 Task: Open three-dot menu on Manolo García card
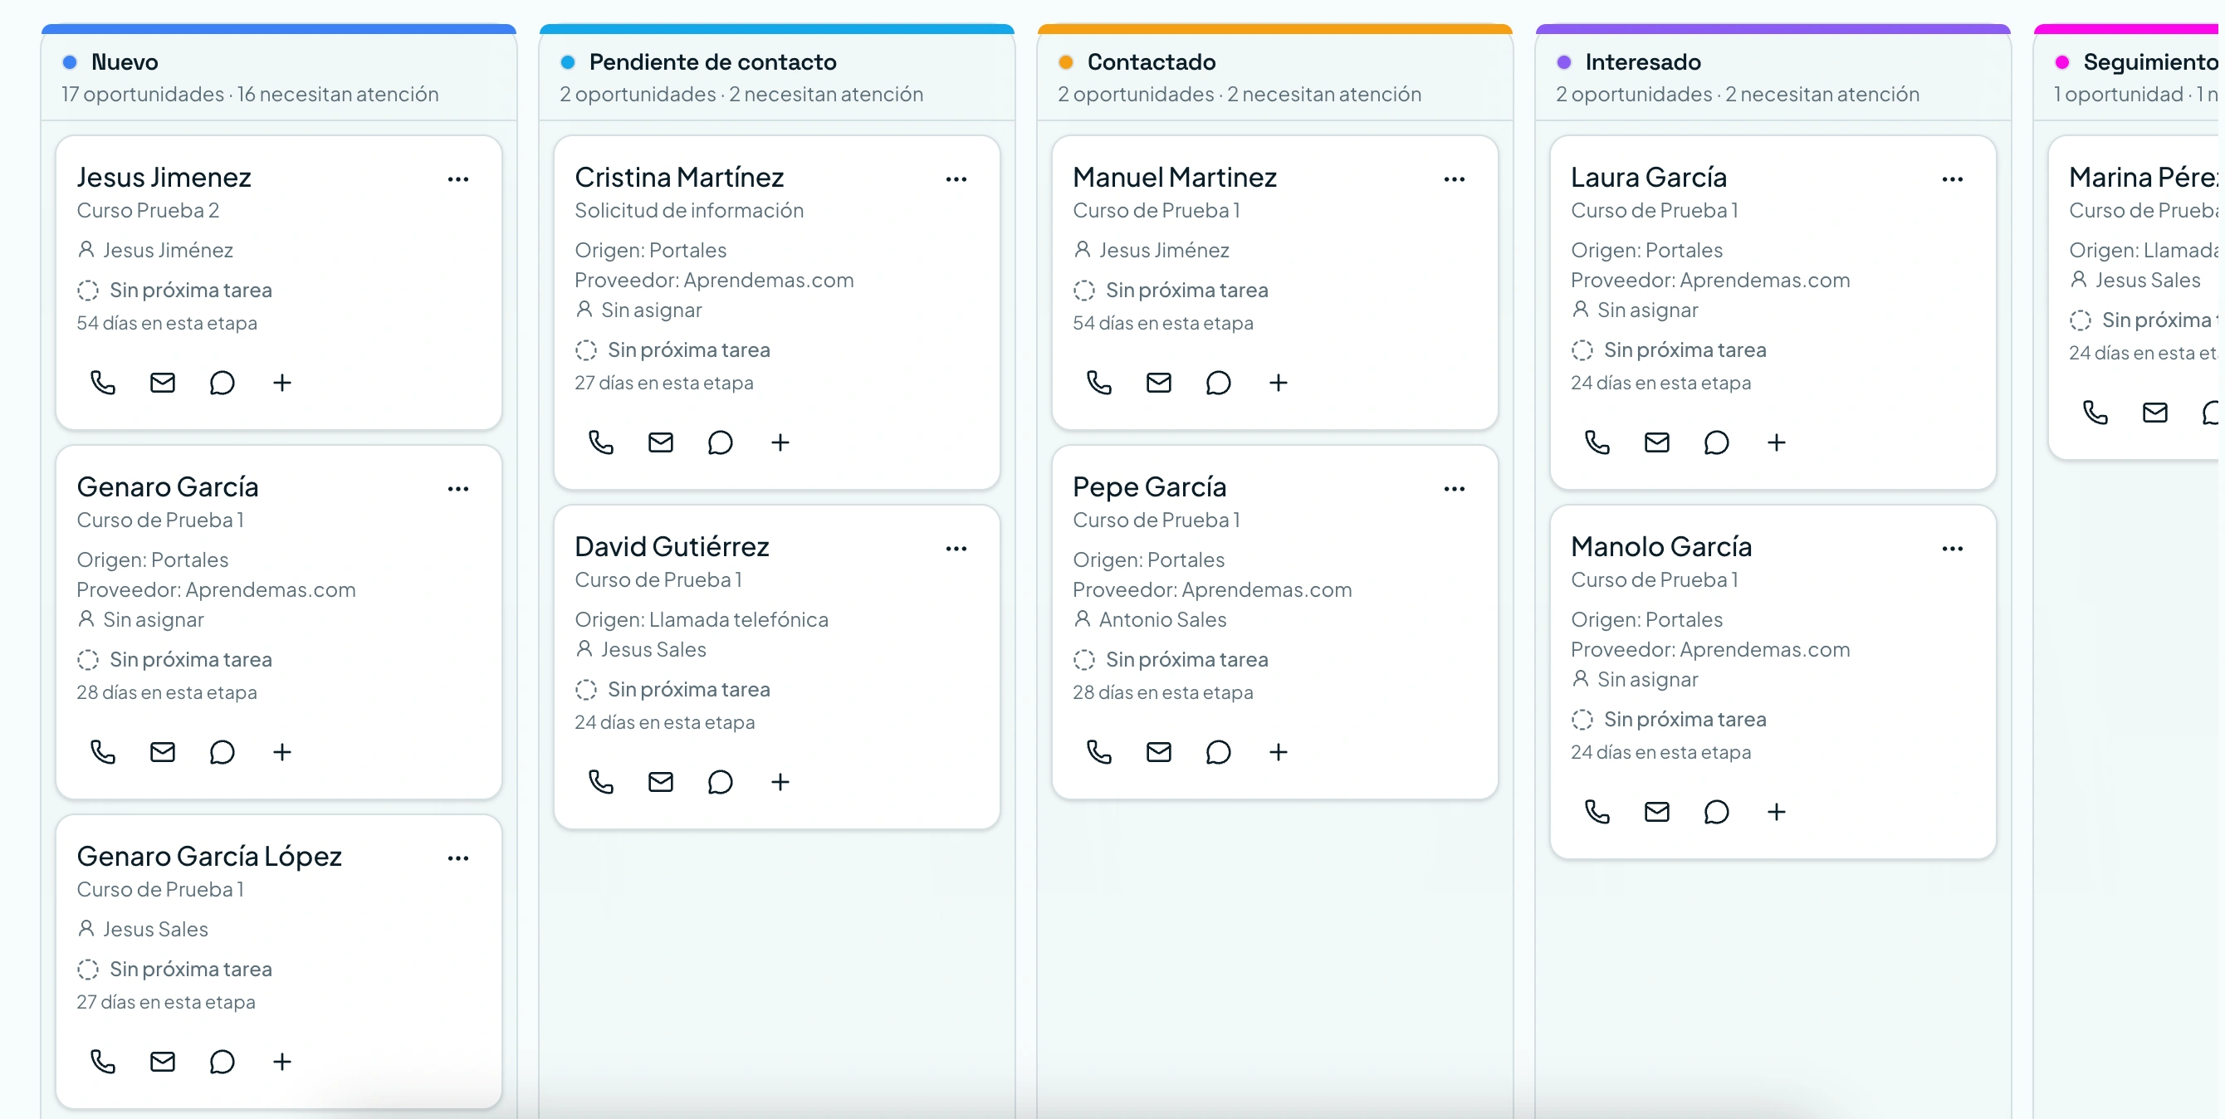tap(1952, 548)
